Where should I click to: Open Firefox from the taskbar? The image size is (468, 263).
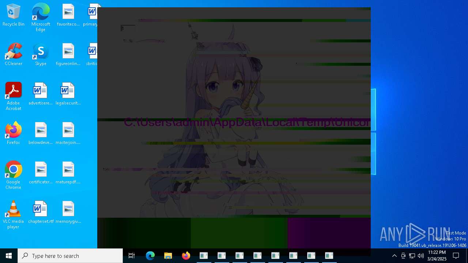click(186, 256)
